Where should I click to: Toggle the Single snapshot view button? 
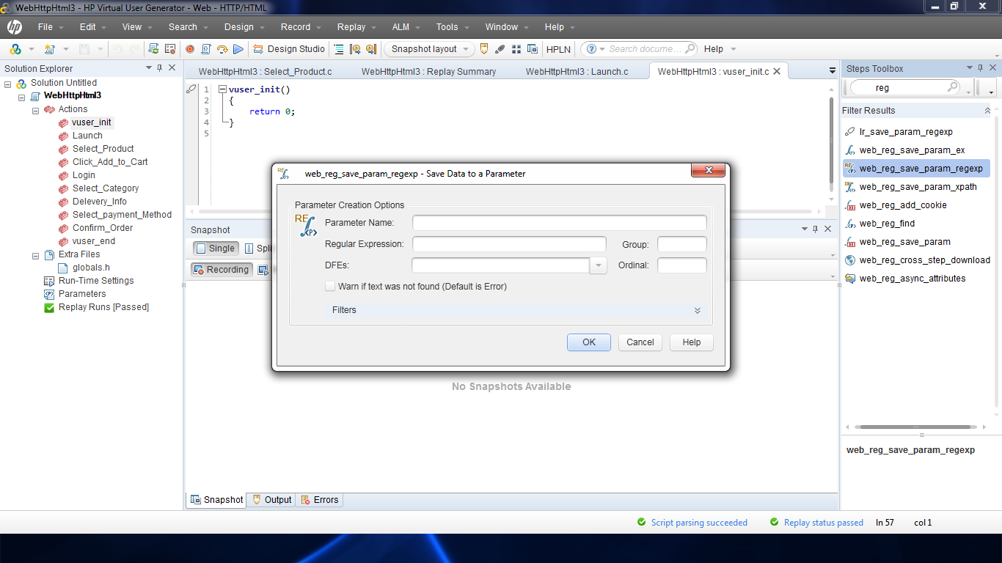click(x=216, y=249)
